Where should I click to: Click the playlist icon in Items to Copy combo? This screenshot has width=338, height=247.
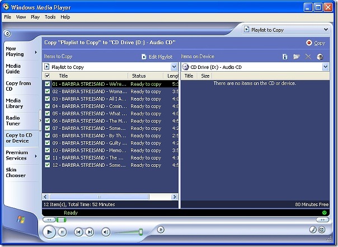click(x=46, y=67)
